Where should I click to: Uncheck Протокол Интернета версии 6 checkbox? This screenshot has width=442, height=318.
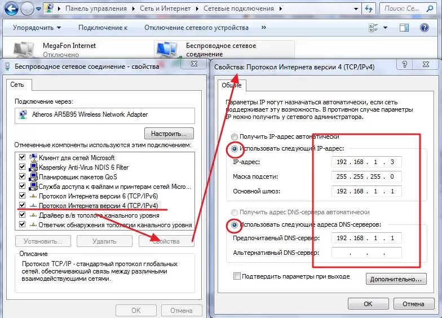pyautogui.click(x=23, y=195)
